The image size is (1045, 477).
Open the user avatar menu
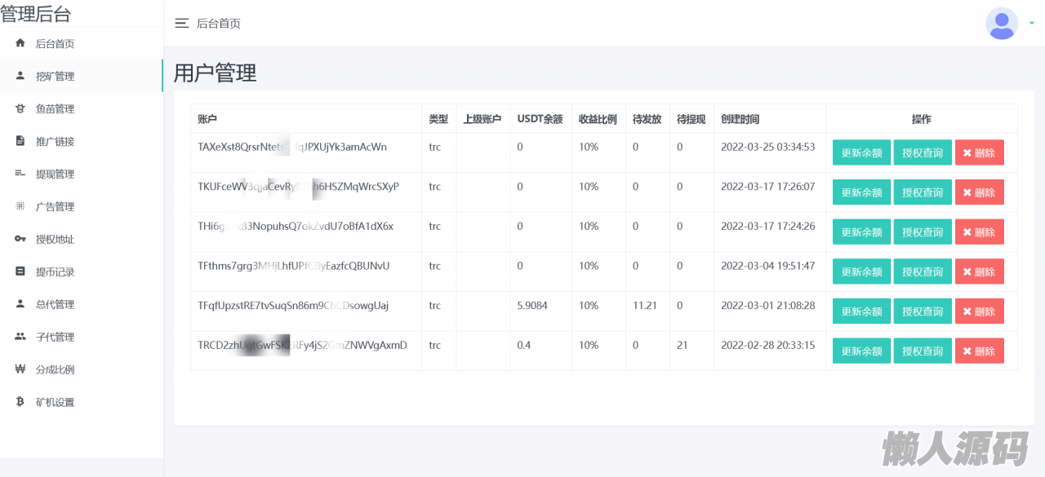pos(1002,24)
